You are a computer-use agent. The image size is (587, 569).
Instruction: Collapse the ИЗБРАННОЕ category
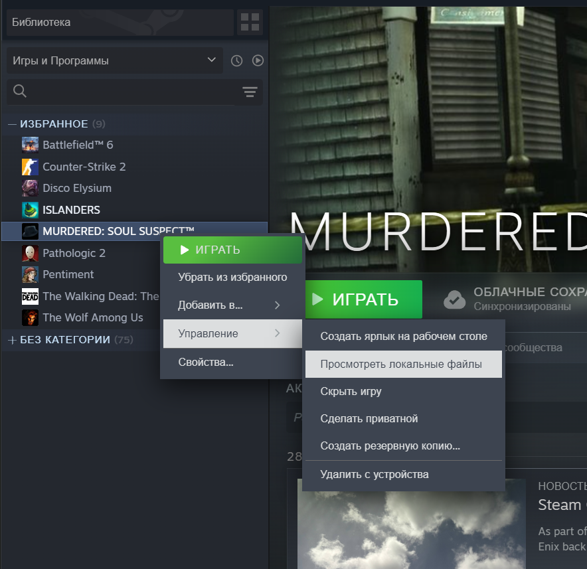click(x=12, y=124)
